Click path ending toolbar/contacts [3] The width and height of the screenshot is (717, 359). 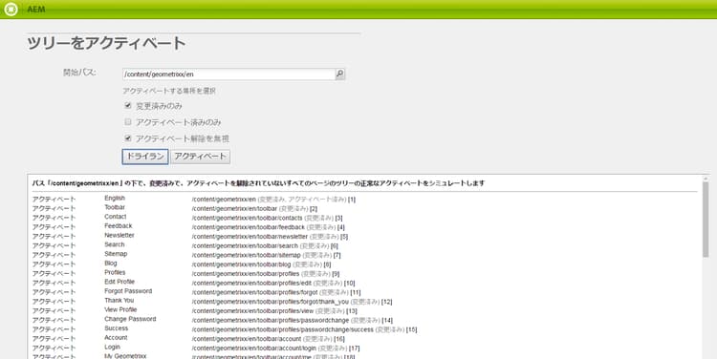[267, 219]
